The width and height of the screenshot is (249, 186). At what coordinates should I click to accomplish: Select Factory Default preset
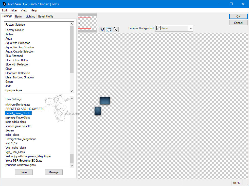click(15, 30)
